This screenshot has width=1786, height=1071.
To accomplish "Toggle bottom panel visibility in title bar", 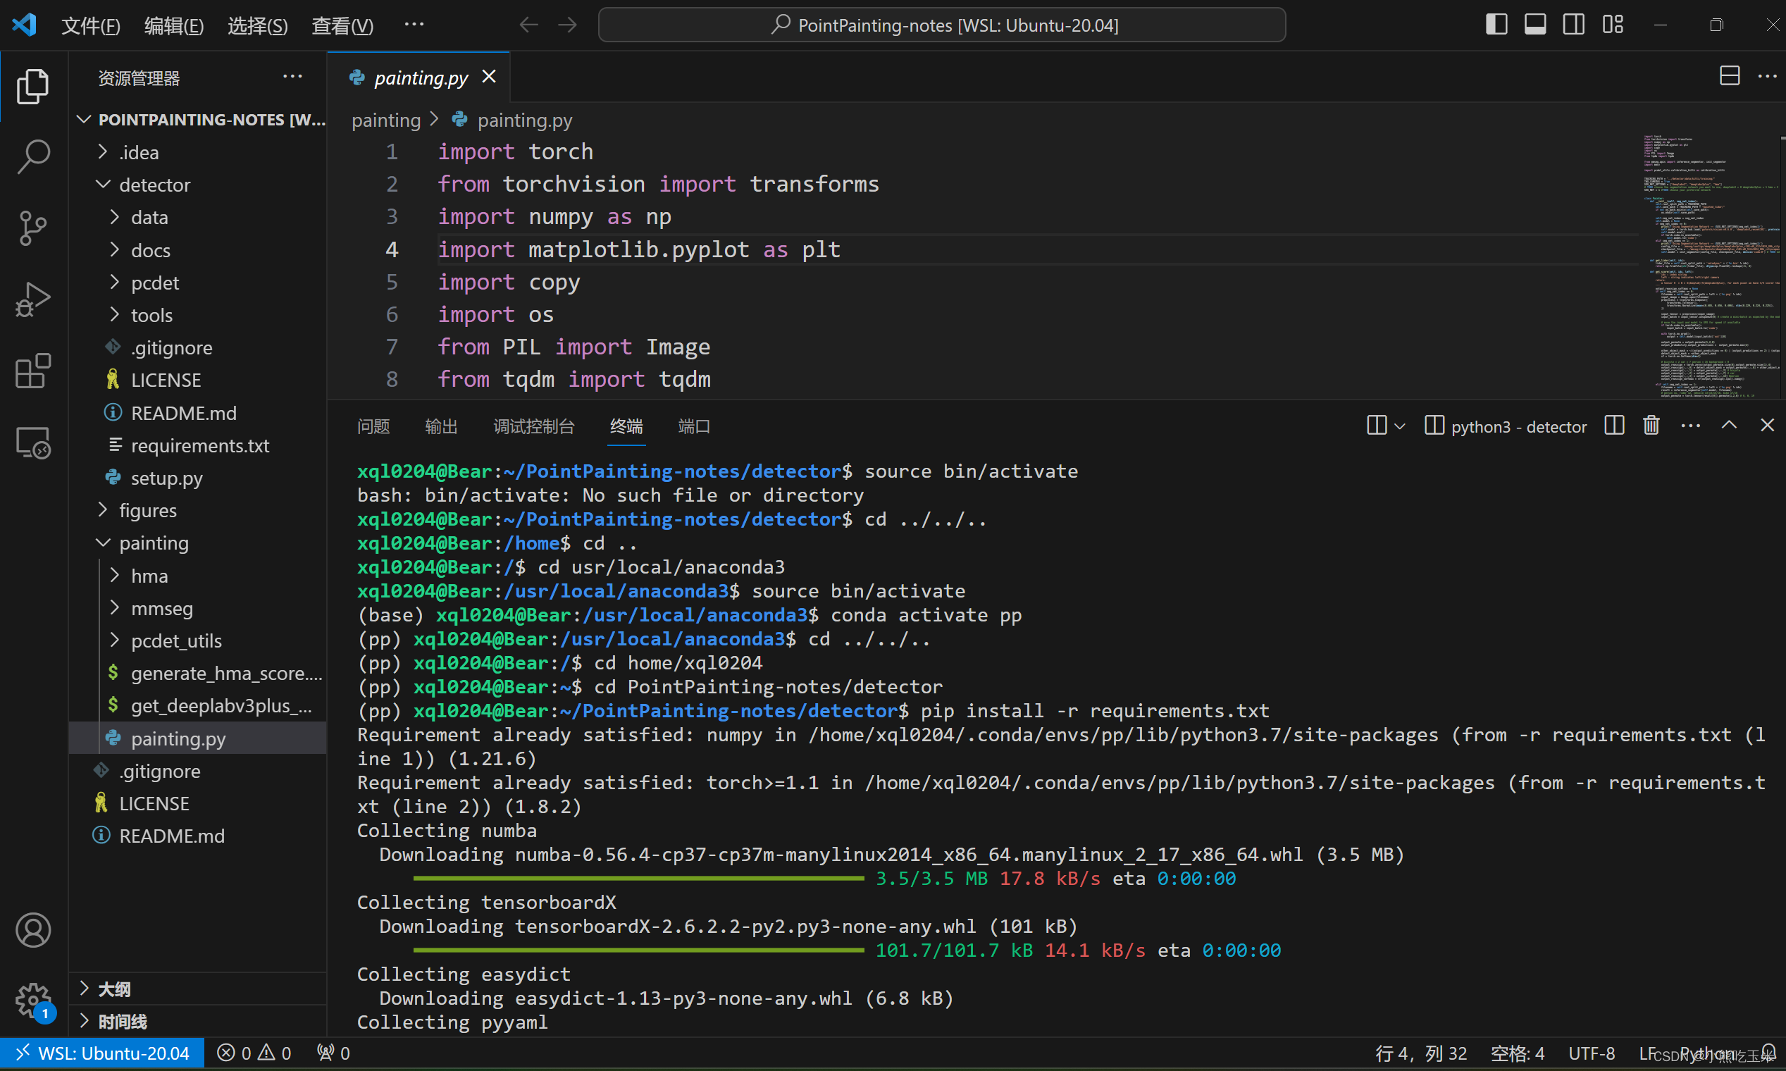I will 1535,25.
